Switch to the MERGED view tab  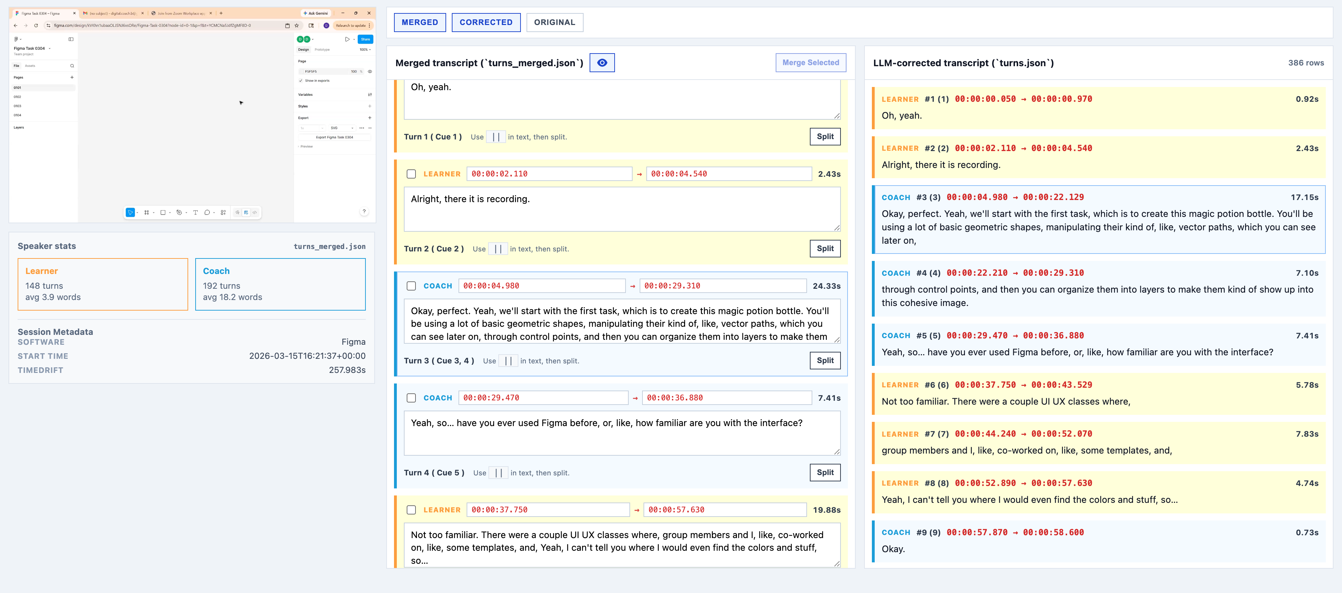[420, 23]
